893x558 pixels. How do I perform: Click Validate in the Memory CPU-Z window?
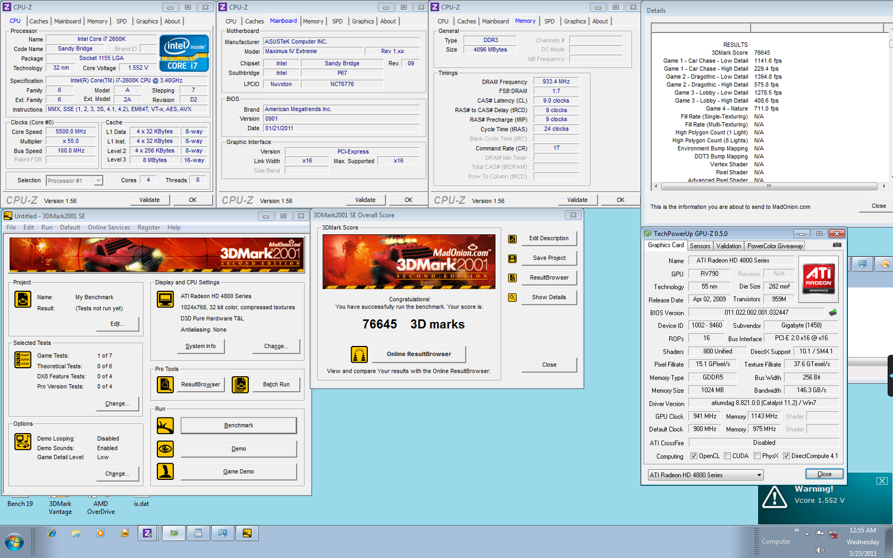[577, 200]
